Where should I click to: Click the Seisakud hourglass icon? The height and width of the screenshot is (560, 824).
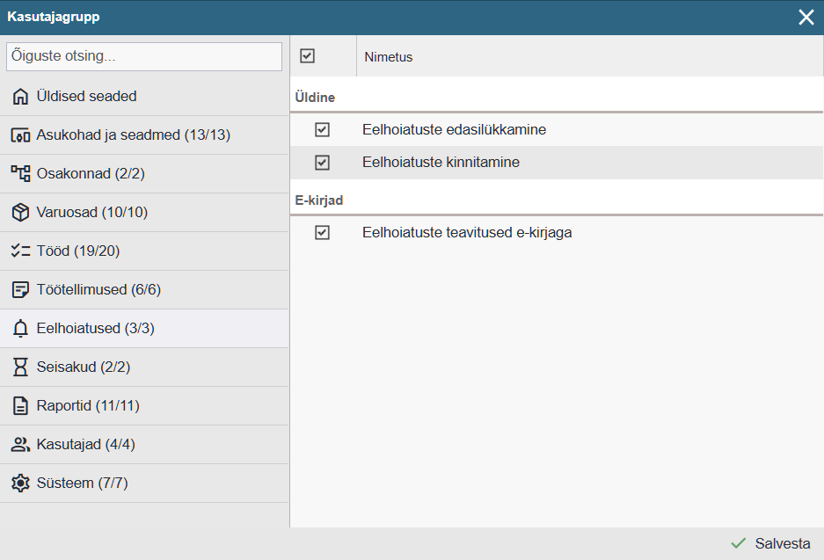click(20, 367)
